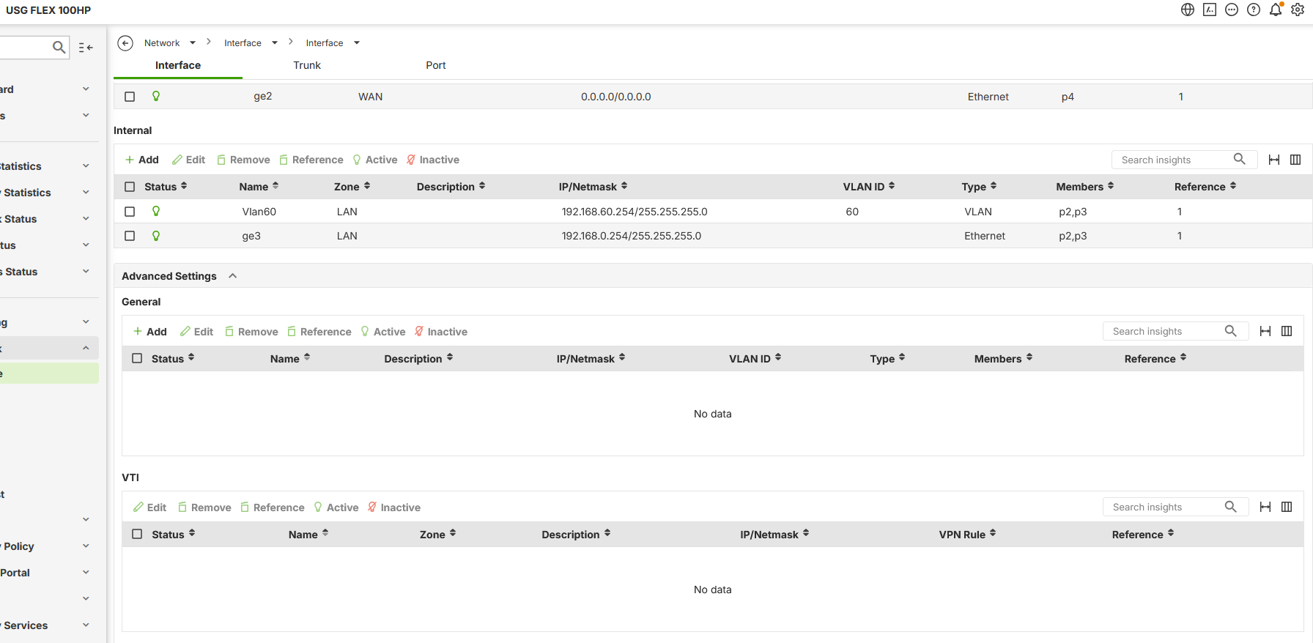Click the sidebar search magnifier icon
The width and height of the screenshot is (1313, 643).
(x=59, y=47)
